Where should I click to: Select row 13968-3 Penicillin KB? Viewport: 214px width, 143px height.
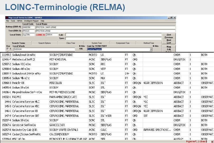click(x=107, y=83)
